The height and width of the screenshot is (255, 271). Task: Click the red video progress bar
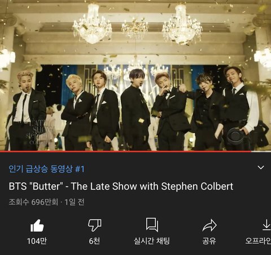tap(125, 151)
